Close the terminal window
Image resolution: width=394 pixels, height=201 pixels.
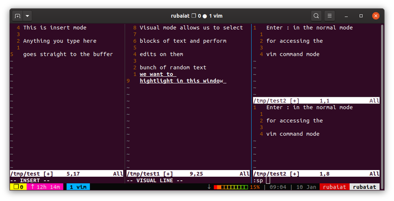pyautogui.click(x=376, y=16)
